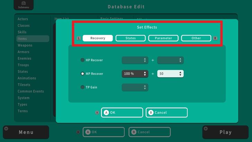
Task: Switch to the States effects tab
Action: (x=130, y=38)
